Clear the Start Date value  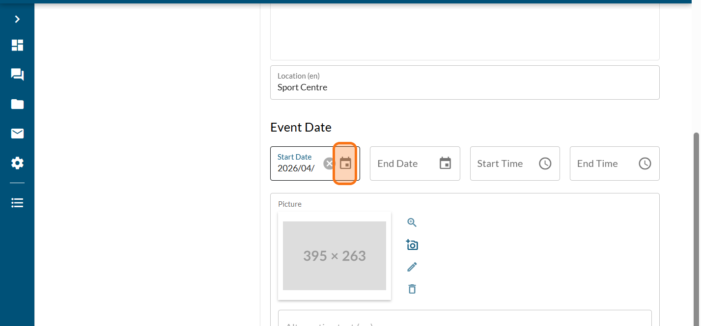tap(329, 163)
